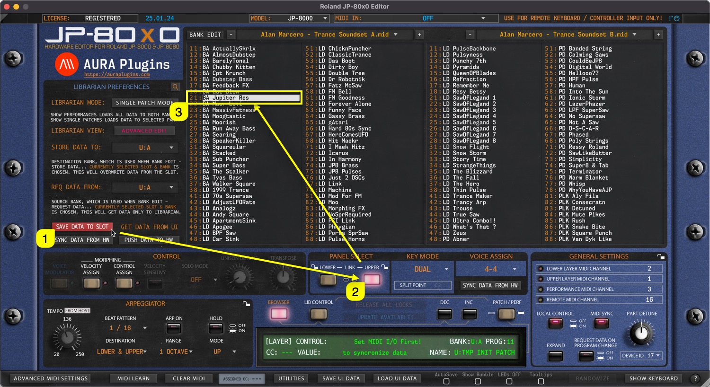Click the Part Detune knob

[640, 333]
